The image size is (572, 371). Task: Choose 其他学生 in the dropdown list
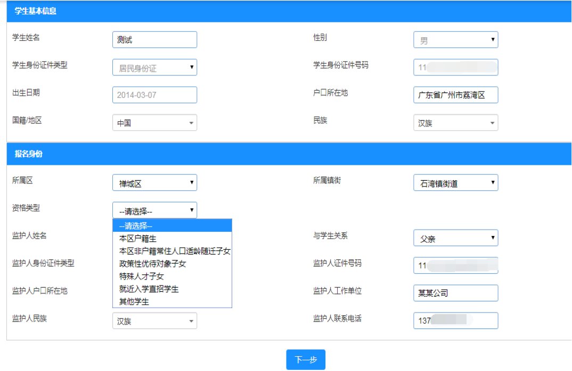tap(134, 302)
